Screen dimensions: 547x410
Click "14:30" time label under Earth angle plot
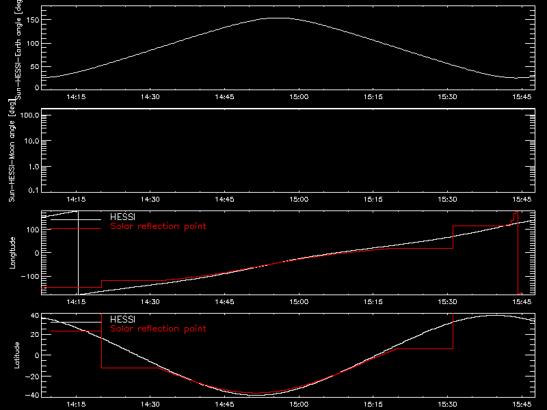pos(150,97)
